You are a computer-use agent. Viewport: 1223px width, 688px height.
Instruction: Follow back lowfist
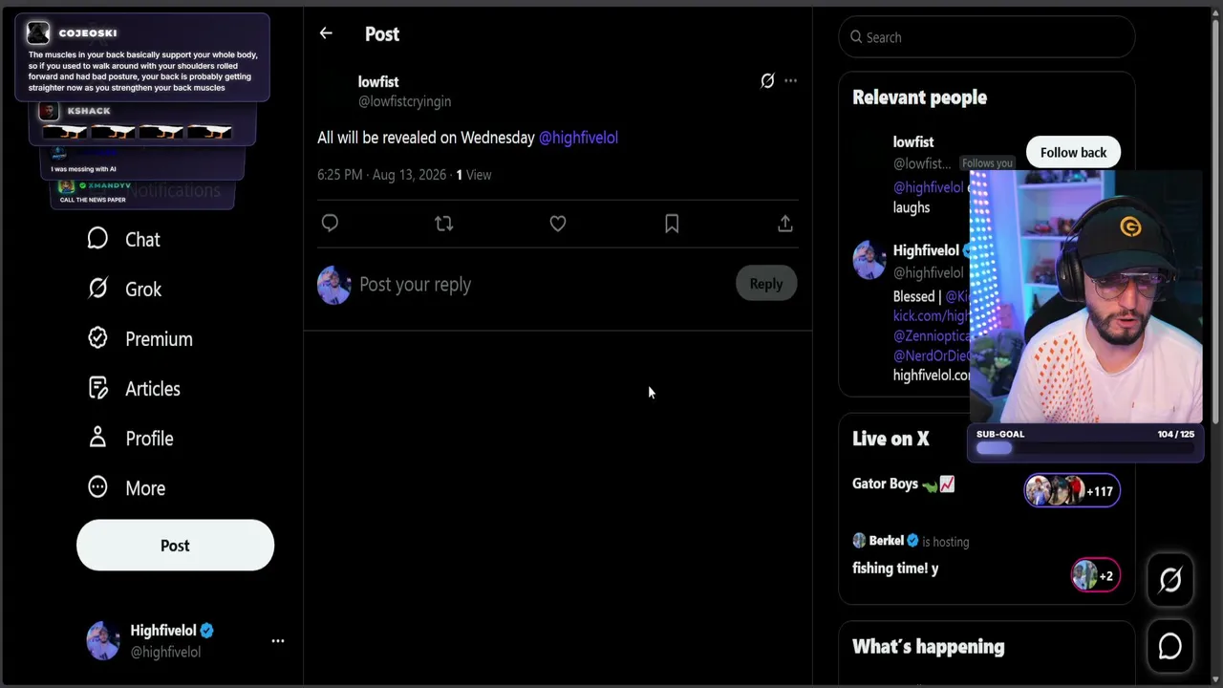pyautogui.click(x=1073, y=152)
